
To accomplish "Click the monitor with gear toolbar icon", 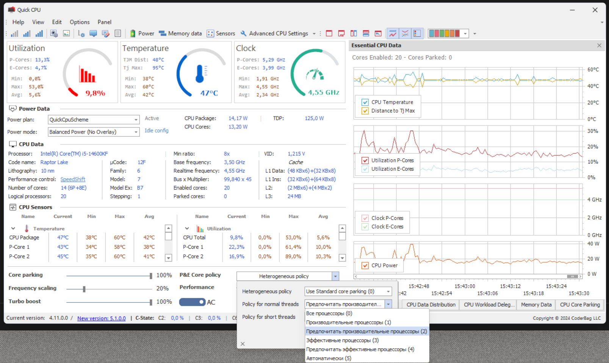I will click(54, 34).
